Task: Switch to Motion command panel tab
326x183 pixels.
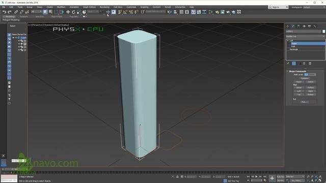Action: 304,26
